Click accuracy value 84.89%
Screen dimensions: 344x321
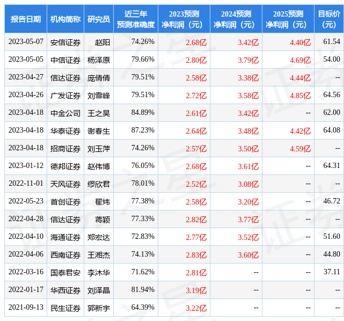pos(143,113)
